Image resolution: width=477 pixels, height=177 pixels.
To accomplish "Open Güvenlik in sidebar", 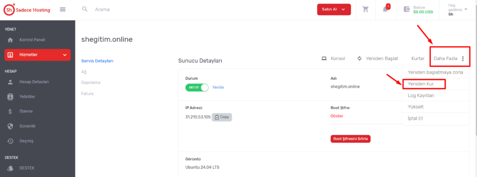I will pyautogui.click(x=27, y=126).
